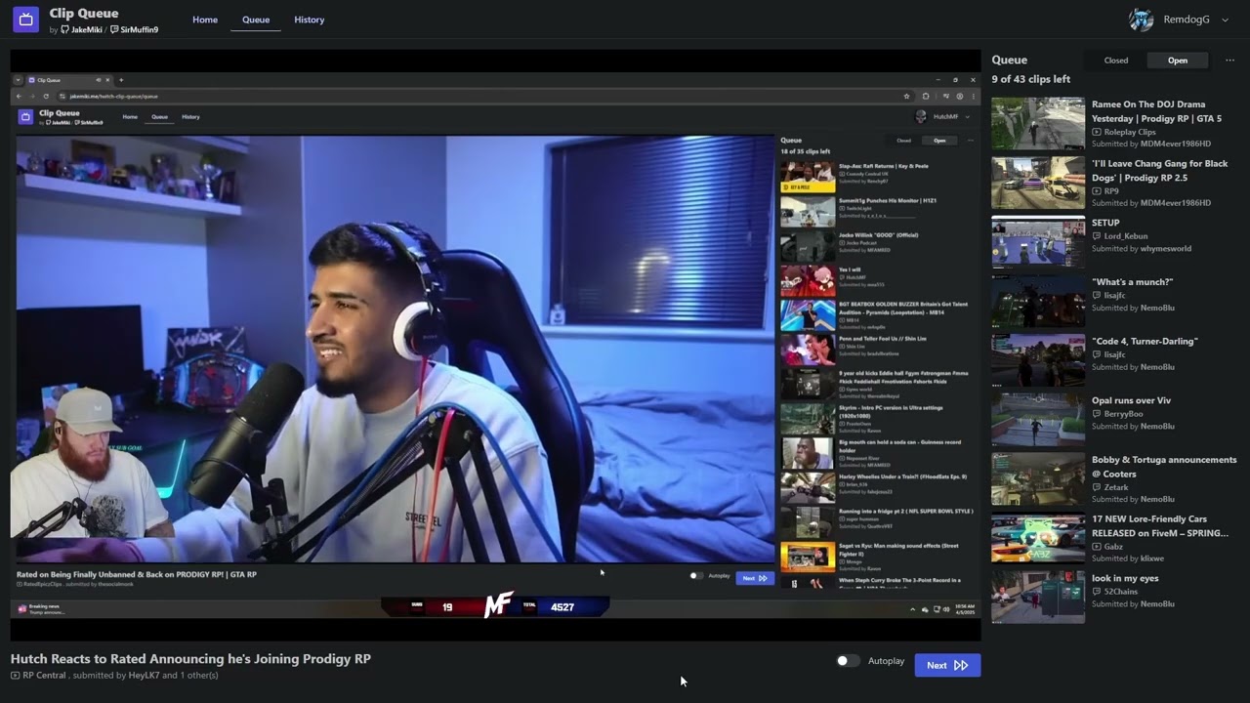The width and height of the screenshot is (1250, 703).
Task: Click submitter name whymesworld
Action: click(1166, 249)
